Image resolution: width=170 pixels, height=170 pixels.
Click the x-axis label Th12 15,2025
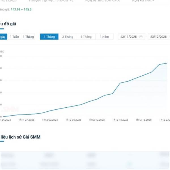pos(120,120)
